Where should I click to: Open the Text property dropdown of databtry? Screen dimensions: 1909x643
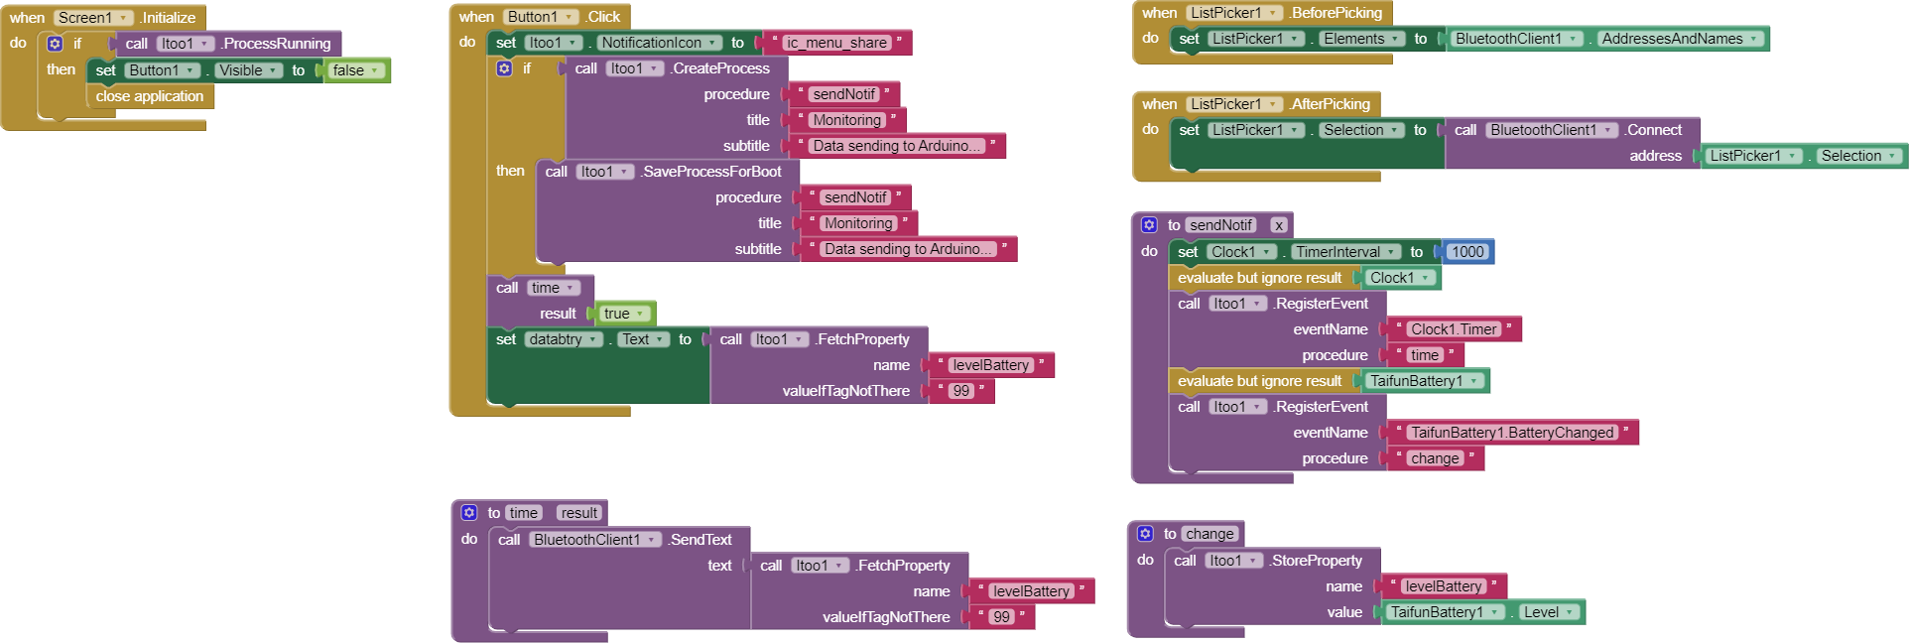[x=643, y=339]
